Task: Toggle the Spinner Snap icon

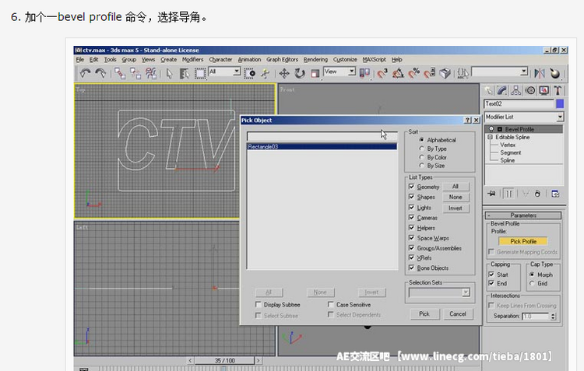Action: (x=429, y=73)
